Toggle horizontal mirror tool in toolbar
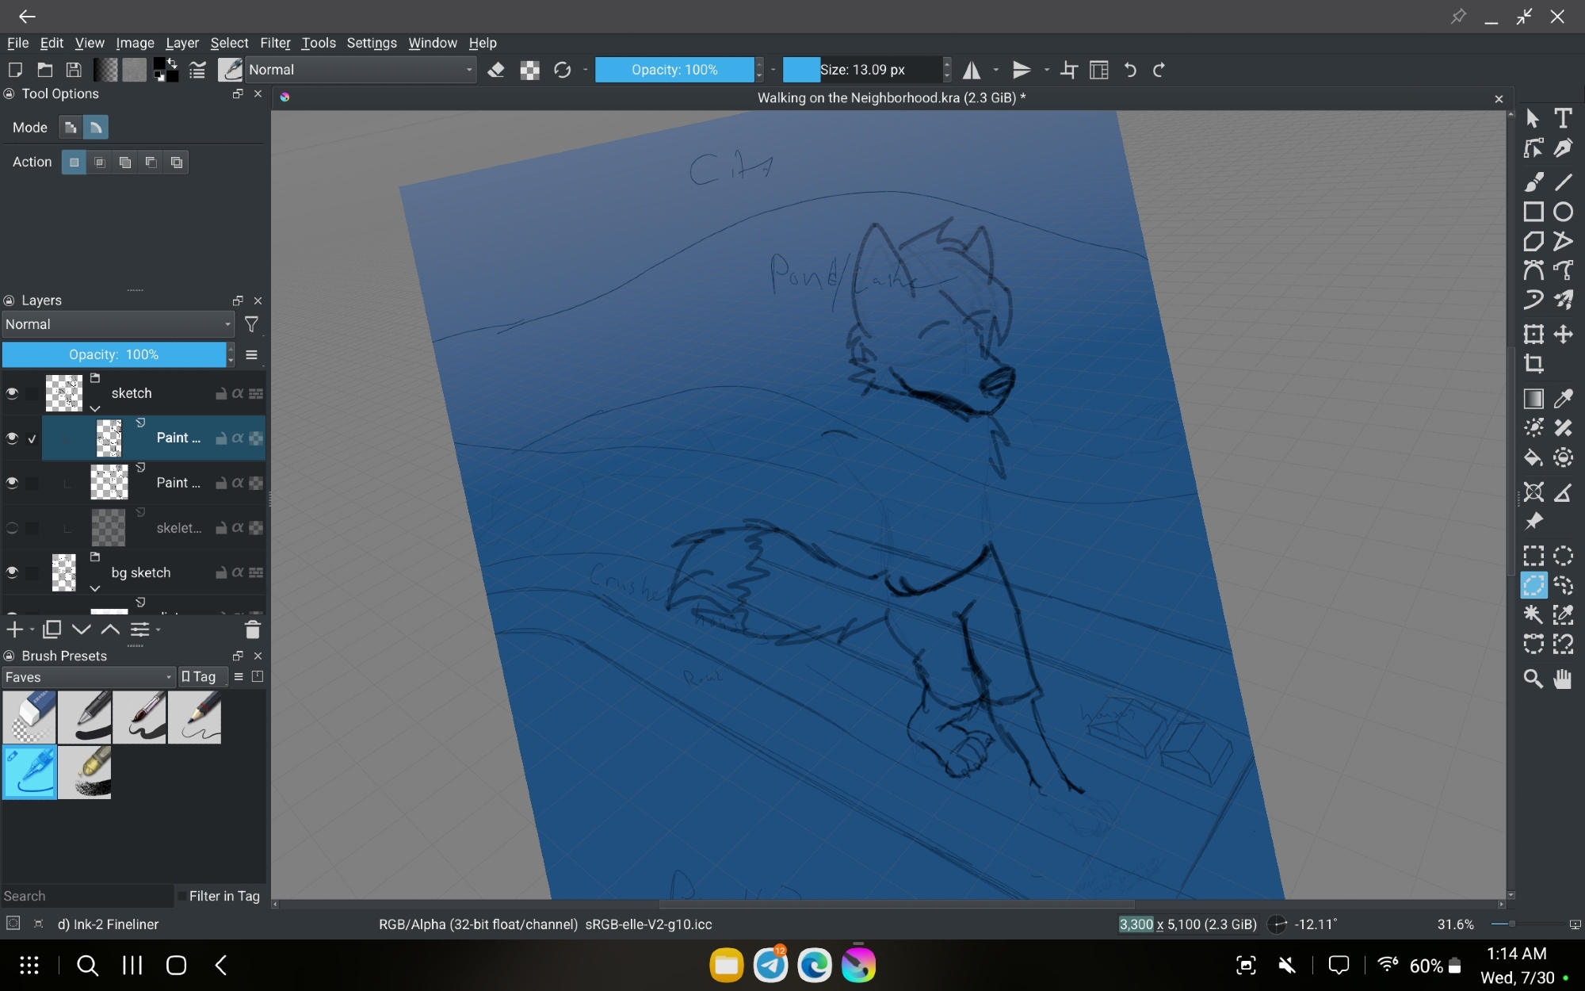This screenshot has height=991, width=1585. click(x=972, y=70)
